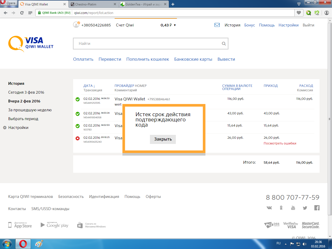Click the page vertical scrollbar
Image resolution: width=332 pixels, height=249 pixels.
330,119
